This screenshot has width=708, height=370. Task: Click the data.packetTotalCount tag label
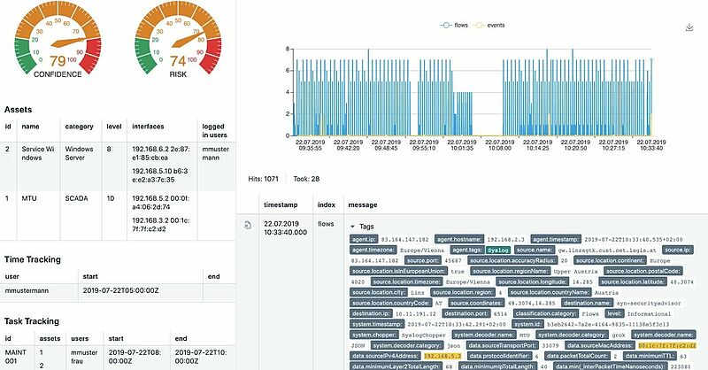[x=577, y=357]
